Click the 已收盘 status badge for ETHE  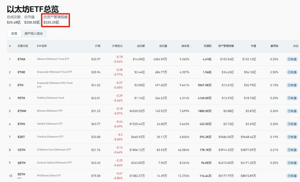[x=292, y=72]
